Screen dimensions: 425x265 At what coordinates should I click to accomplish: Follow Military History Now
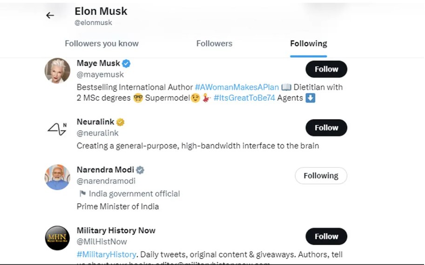coord(326,236)
